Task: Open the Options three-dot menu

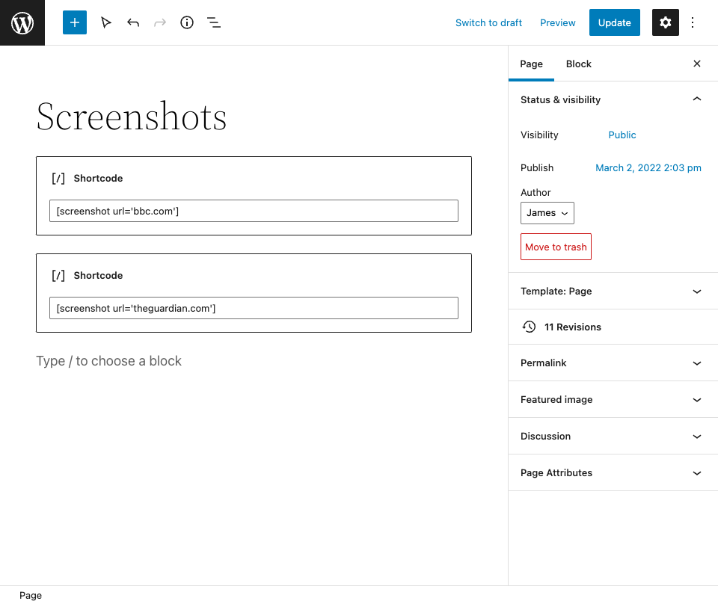Action: click(x=693, y=22)
